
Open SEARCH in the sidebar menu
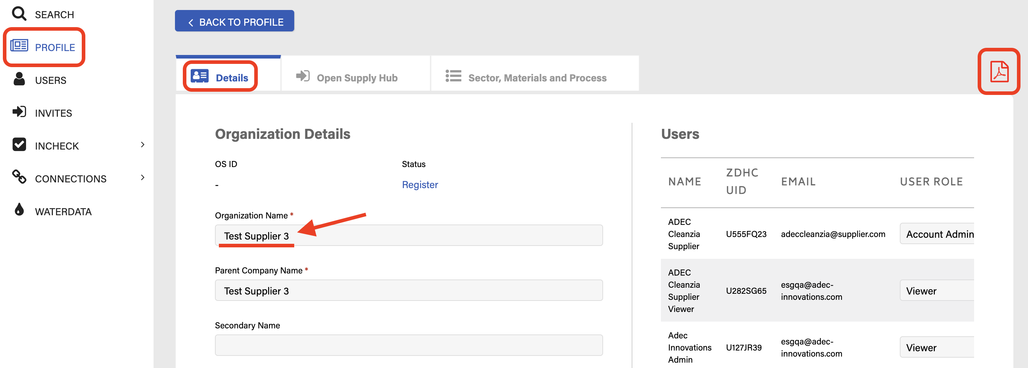[54, 15]
